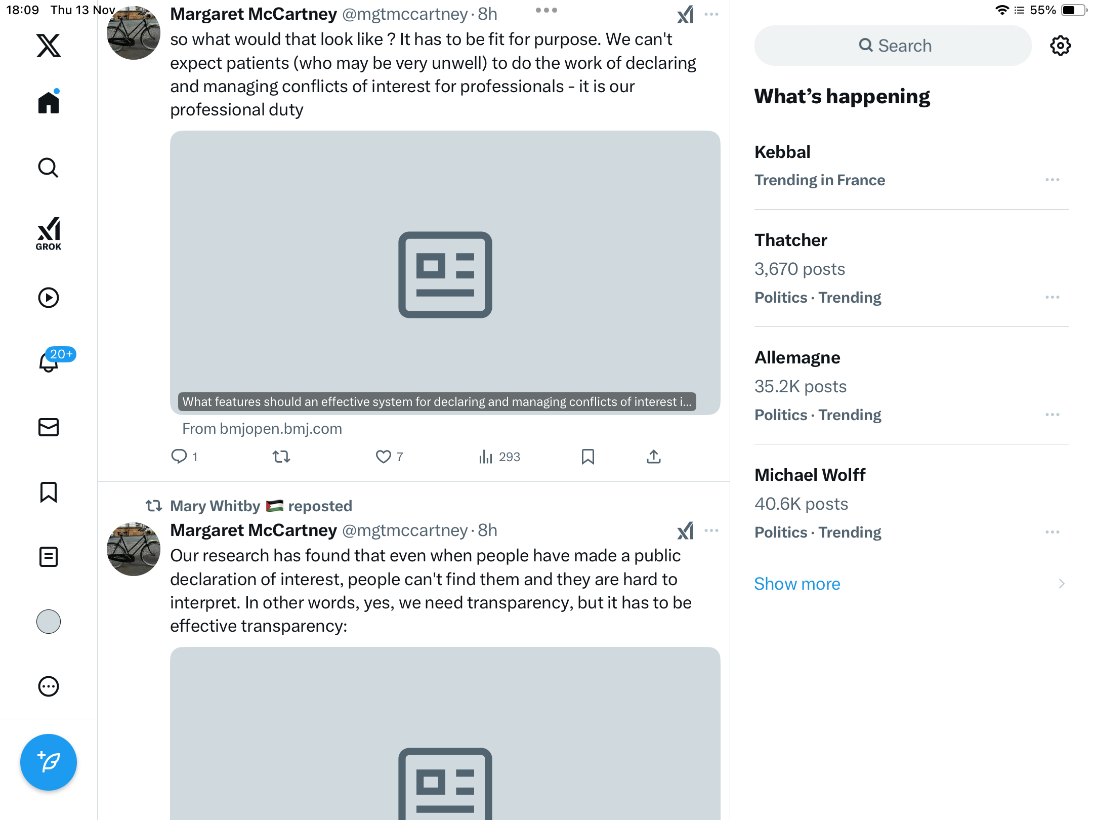Open the video play icon in sidebar
Image resolution: width=1093 pixels, height=820 pixels.
pos(49,298)
